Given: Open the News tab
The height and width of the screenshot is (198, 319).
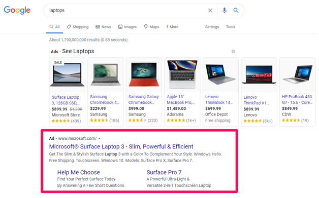Looking at the screenshot, I should 103,27.
